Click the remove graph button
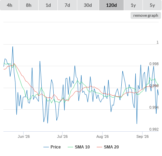Viewport: 162px width, 156px height. click(x=146, y=15)
